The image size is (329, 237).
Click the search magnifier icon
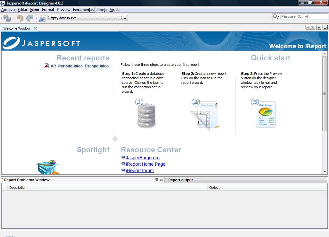[x=276, y=17]
